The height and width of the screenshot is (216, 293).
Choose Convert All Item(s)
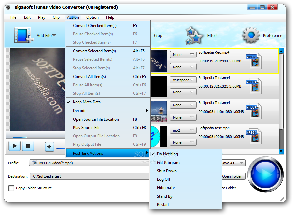tap(108, 77)
